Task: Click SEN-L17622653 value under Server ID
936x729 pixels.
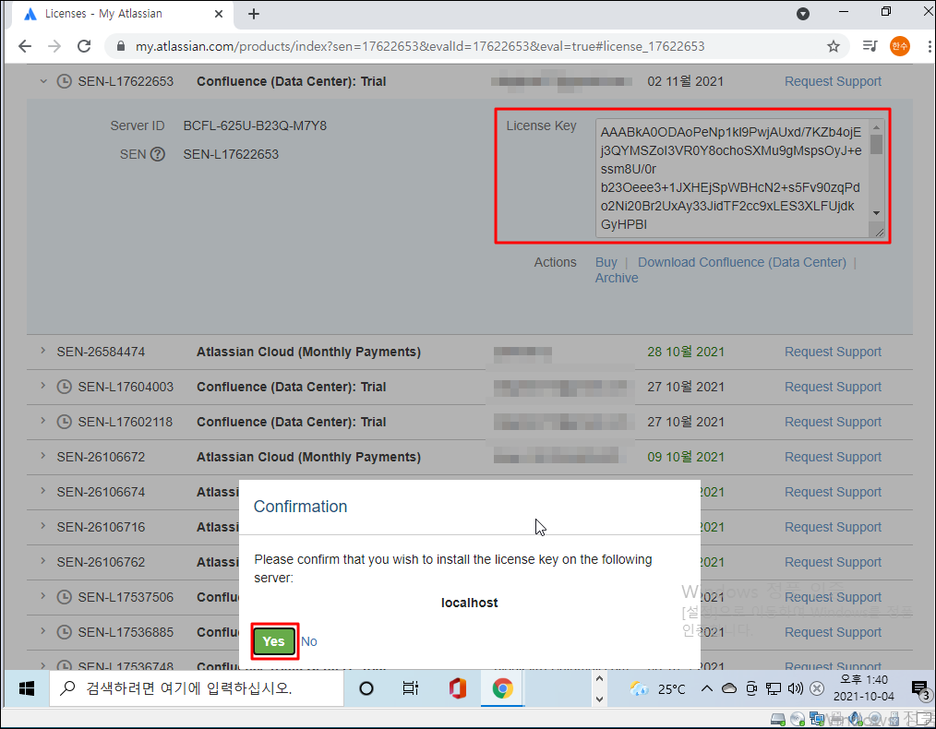Action: pyautogui.click(x=231, y=154)
